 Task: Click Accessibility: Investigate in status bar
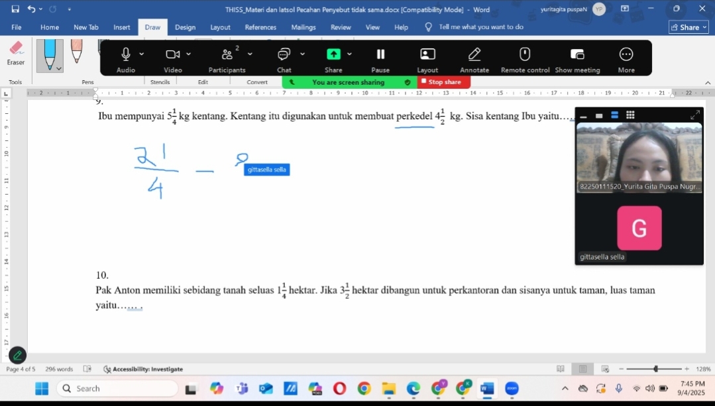coord(143,369)
